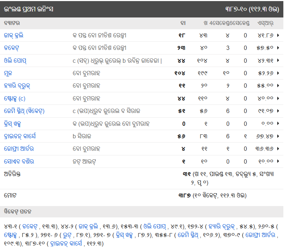Click arrow at end of Harry Brook row
This screenshot has width=288, height=252.
click(278, 86)
